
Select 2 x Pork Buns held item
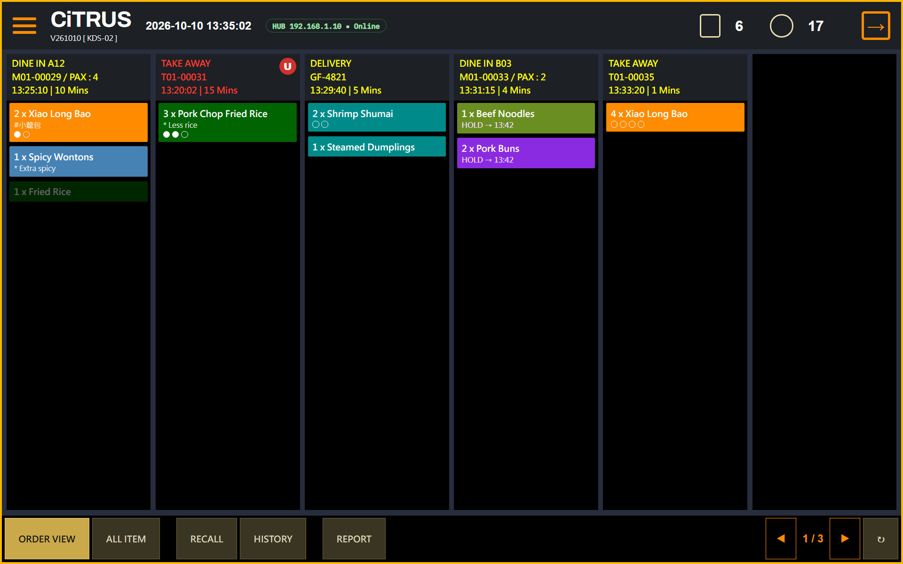pyautogui.click(x=526, y=153)
